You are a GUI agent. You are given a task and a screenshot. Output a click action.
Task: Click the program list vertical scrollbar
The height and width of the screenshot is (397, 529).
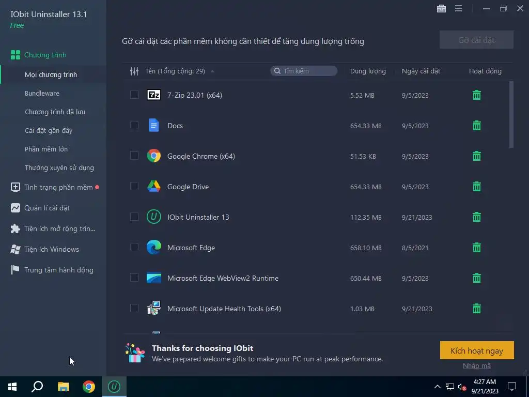(x=511, y=114)
